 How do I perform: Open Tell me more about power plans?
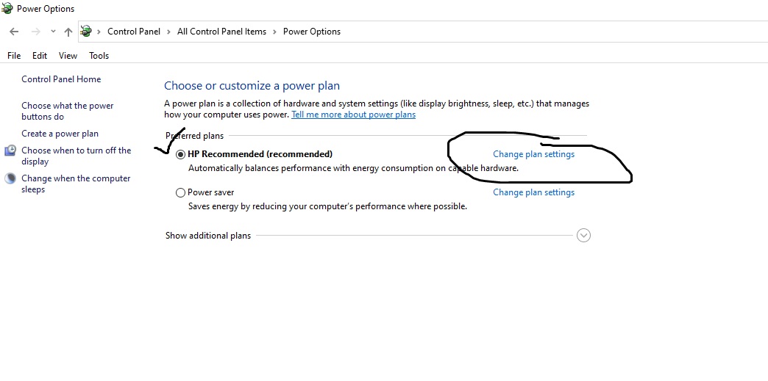(x=353, y=115)
